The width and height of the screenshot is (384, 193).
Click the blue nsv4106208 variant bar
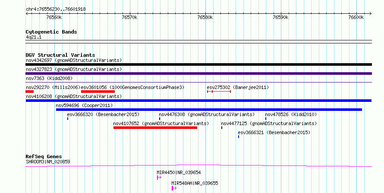click(198, 101)
